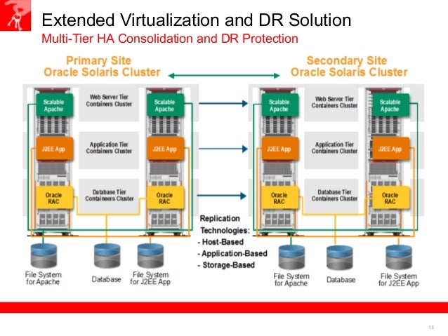Select the J2EE App box on Primary Site's right rack

[165, 149]
